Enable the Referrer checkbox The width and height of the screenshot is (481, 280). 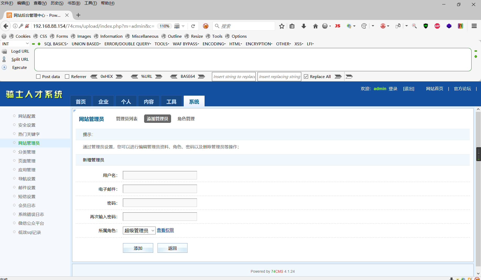click(x=67, y=76)
